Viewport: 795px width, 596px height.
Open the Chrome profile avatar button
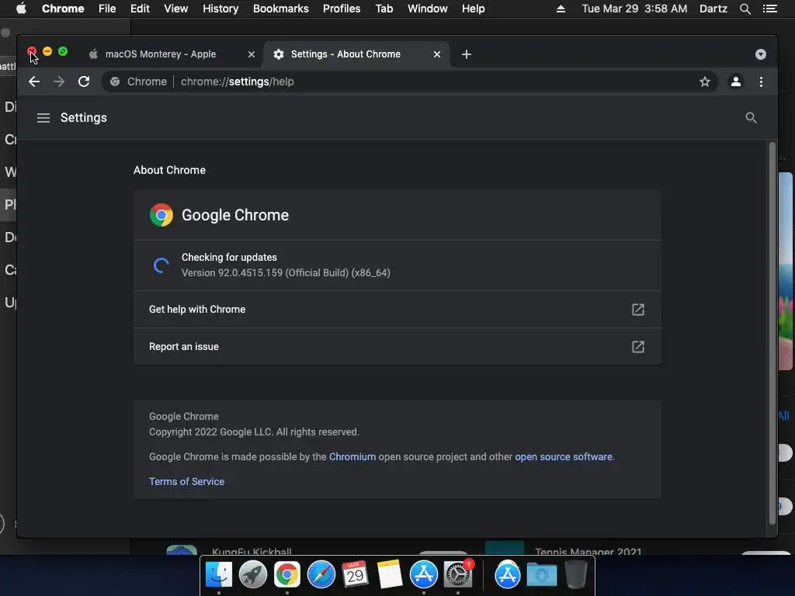coord(736,81)
